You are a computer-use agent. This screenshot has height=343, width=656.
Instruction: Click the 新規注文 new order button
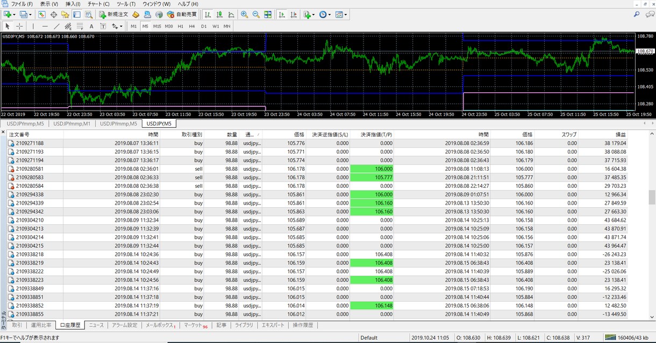tap(113, 14)
